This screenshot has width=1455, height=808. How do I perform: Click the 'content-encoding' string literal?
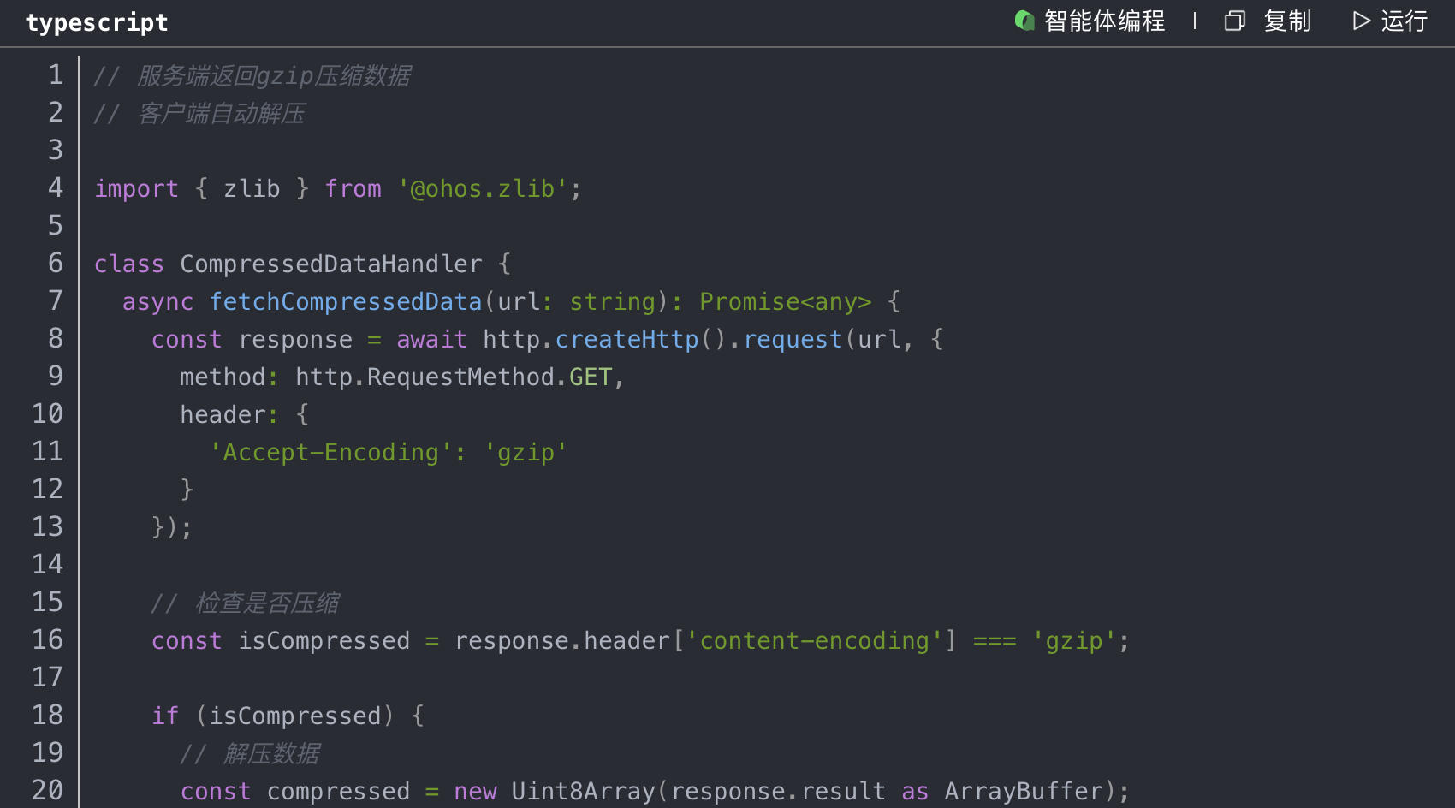tap(814, 640)
